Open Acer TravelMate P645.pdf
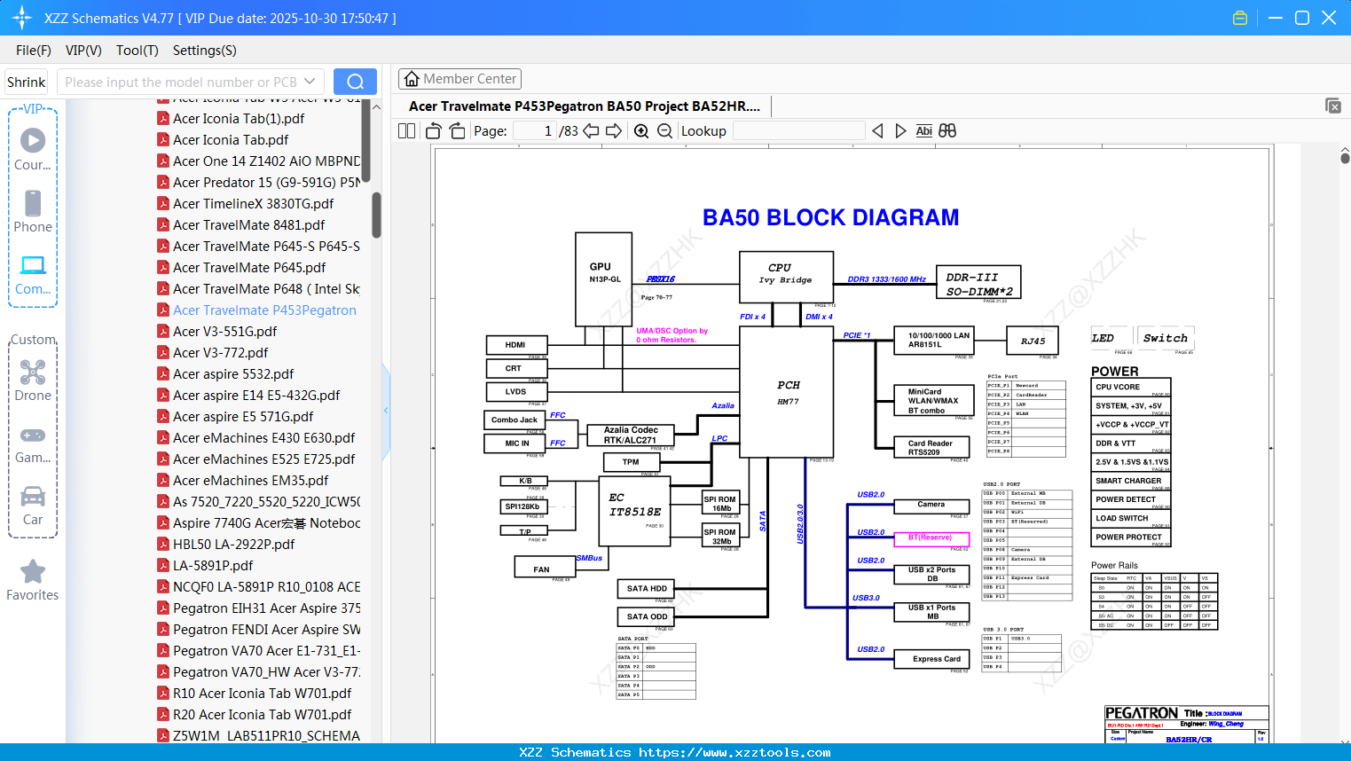 pyautogui.click(x=249, y=267)
